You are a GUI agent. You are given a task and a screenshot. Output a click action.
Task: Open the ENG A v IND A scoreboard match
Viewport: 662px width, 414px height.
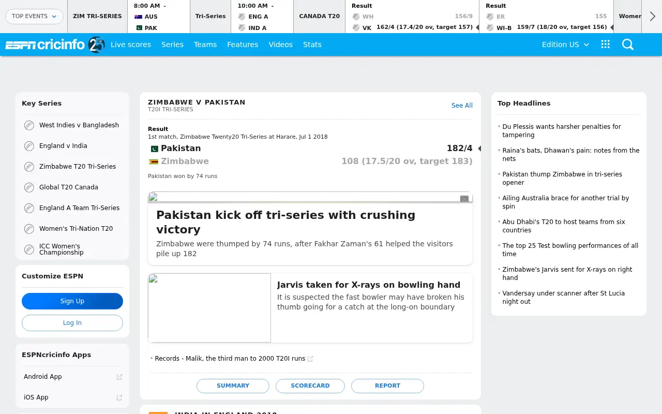pyautogui.click(x=262, y=17)
